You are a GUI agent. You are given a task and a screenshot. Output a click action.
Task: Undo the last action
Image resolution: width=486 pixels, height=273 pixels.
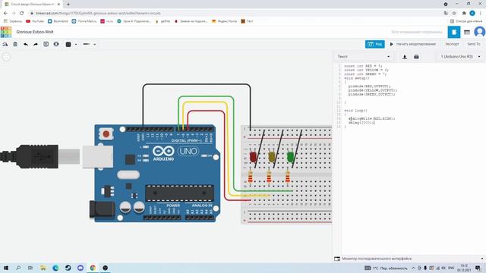[26, 44]
